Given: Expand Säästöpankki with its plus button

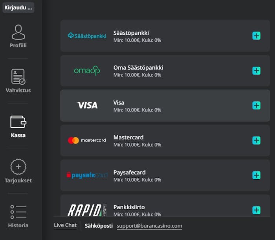Looking at the screenshot, I should [x=256, y=36].
